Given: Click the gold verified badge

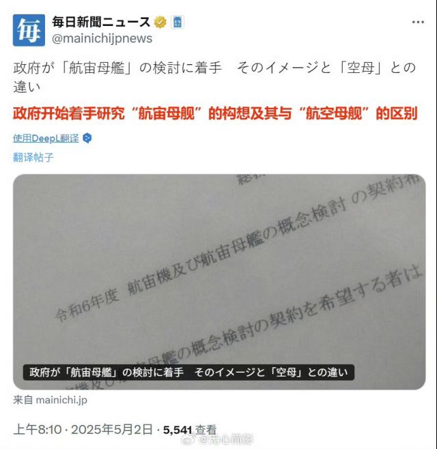Looking at the screenshot, I should click(x=160, y=22).
